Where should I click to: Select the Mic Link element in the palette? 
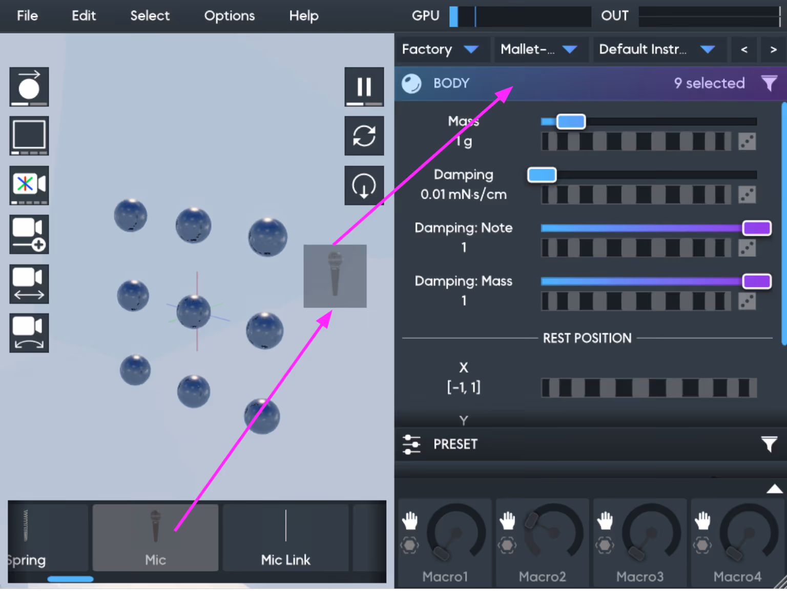coord(285,538)
